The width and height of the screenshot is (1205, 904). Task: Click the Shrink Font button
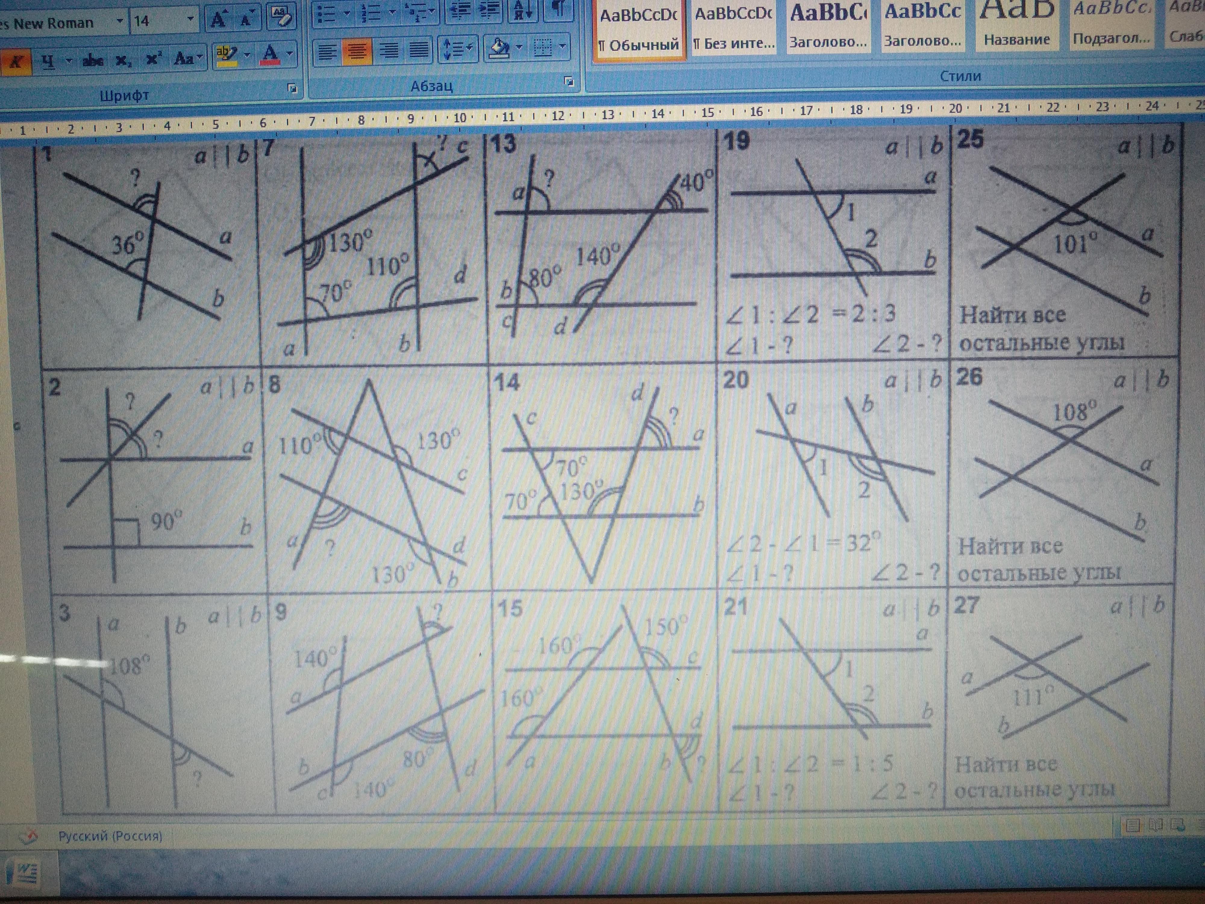point(246,19)
